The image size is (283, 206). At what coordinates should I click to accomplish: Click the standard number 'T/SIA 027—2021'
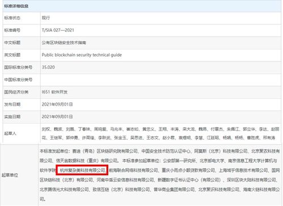click(58, 30)
